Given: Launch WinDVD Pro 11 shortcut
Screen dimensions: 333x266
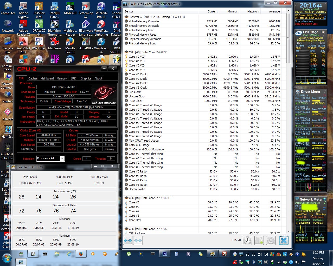Looking at the screenshot, I should [x=101, y=10].
